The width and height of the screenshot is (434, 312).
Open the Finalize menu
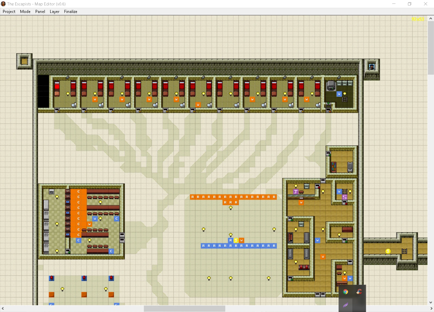point(71,11)
